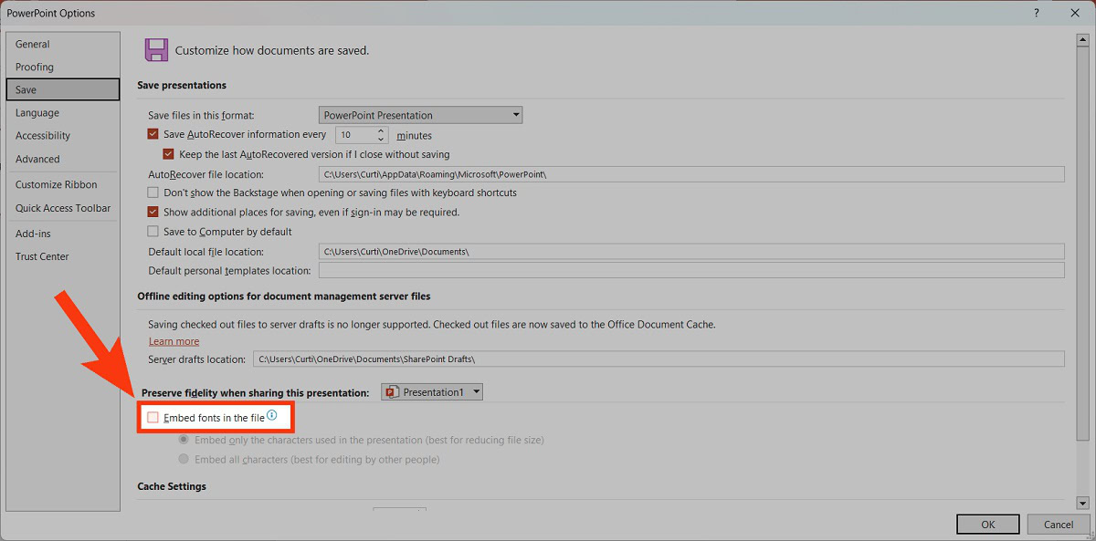Open the General options category
Viewport: 1096px width, 541px height.
62,44
